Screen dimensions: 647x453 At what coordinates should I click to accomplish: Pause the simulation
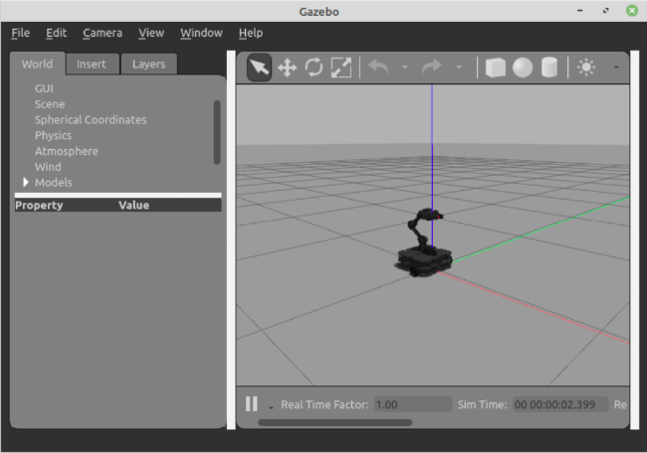click(x=251, y=404)
